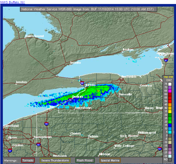Select the Special Marine warning box
This screenshot has height=164, width=176.
[110, 160]
